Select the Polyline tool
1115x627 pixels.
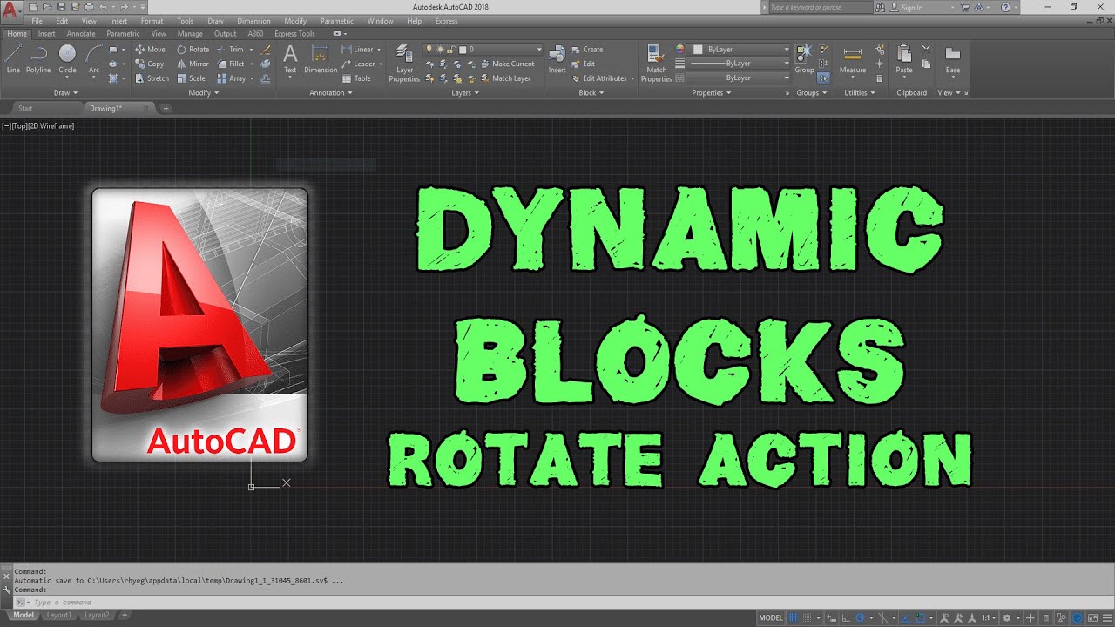(x=38, y=59)
